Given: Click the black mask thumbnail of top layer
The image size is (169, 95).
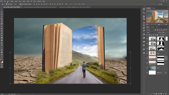Looking at the screenshot, I should tap(161, 39).
